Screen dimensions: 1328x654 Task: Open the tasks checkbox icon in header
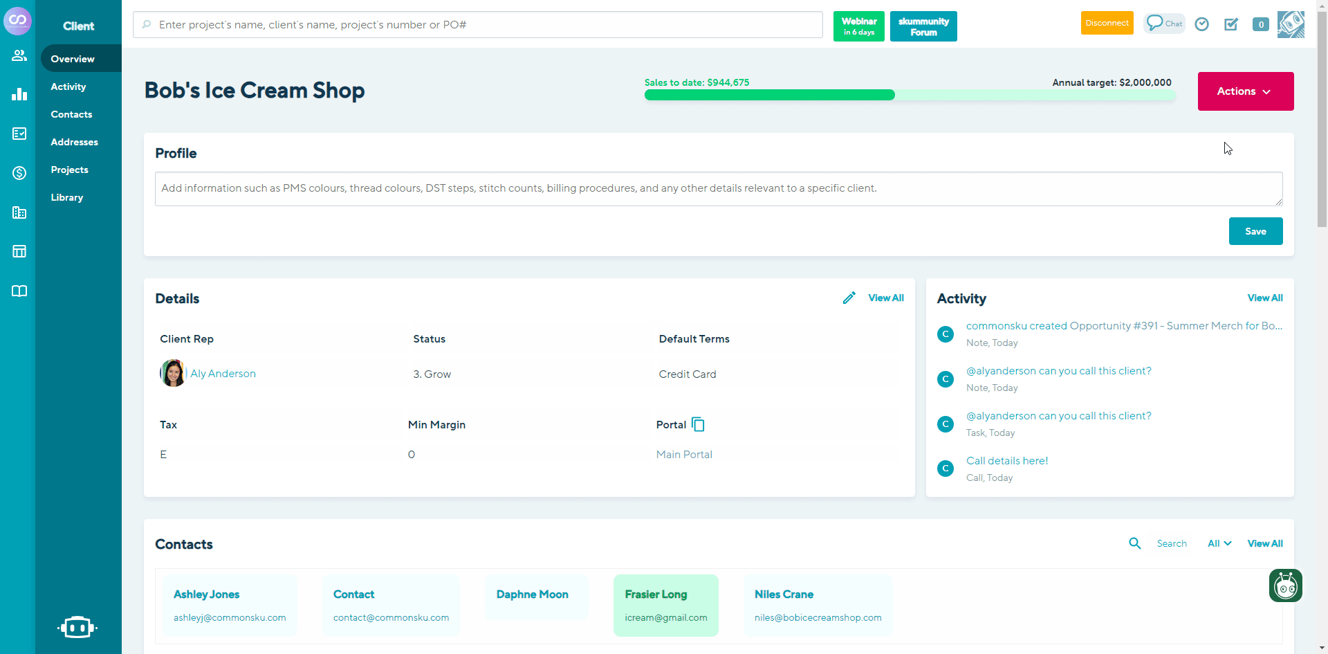coord(1231,24)
